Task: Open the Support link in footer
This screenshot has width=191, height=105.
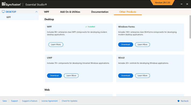Action: click(x=15, y=101)
